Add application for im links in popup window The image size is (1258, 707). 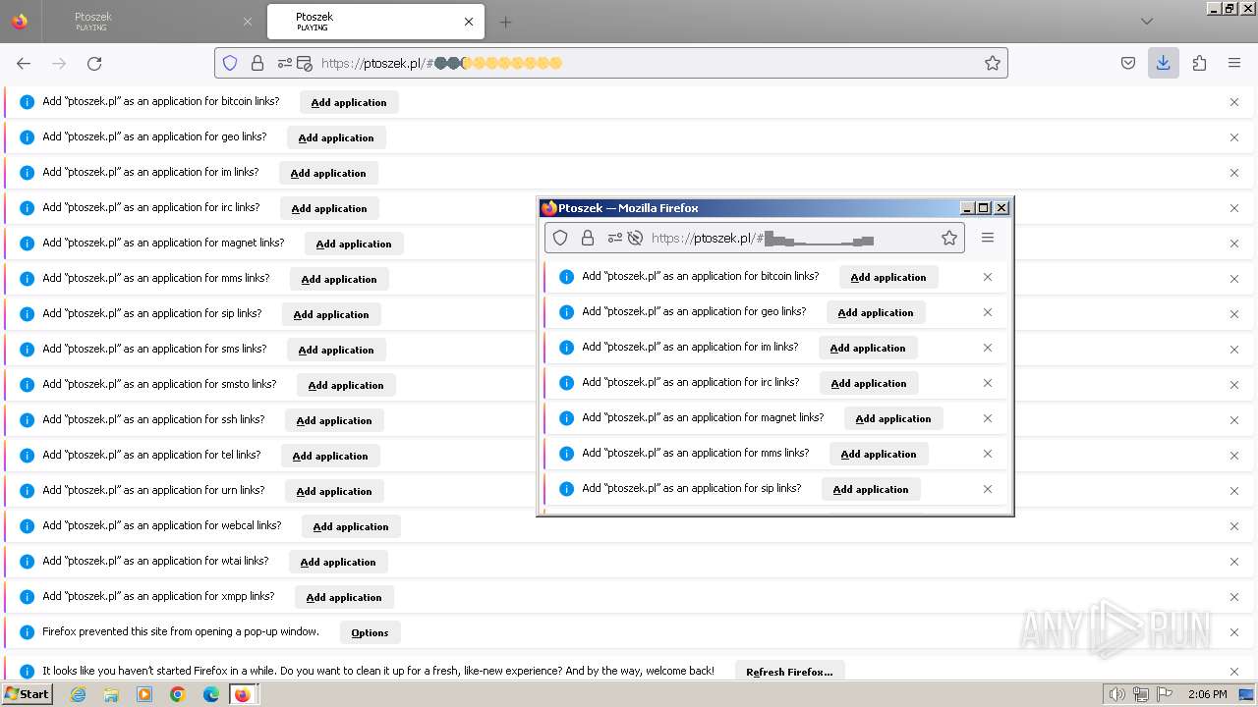868,348
